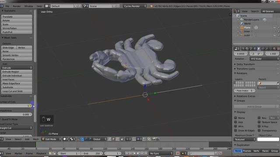Open the Playback menu in timeline
This screenshot has height=157, width=280.
pyautogui.click(x=41, y=153)
